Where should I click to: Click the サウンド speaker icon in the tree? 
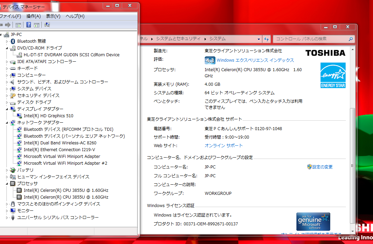[12, 82]
